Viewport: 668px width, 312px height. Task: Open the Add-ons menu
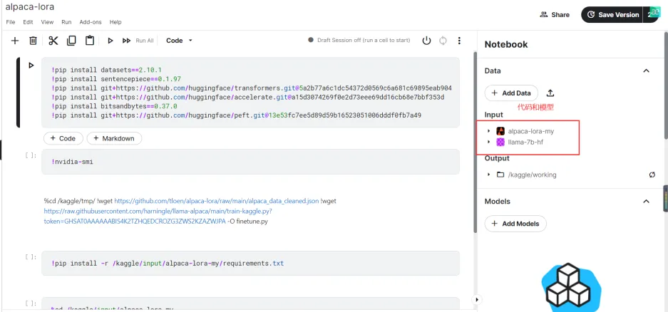[91, 21]
